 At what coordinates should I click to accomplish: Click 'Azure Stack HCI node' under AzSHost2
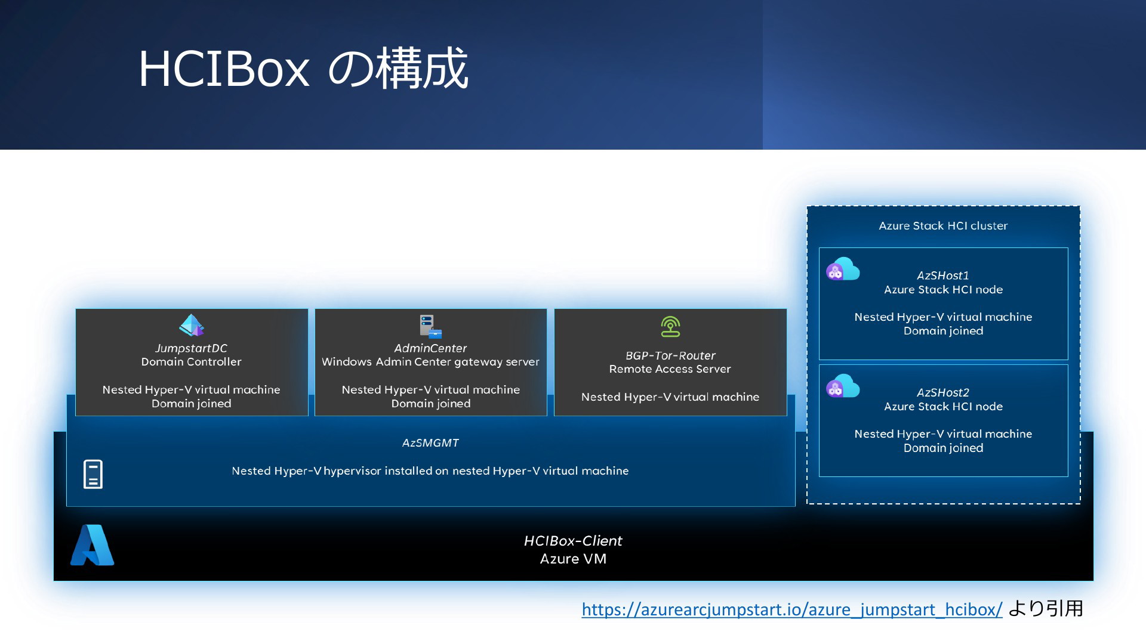pos(943,407)
